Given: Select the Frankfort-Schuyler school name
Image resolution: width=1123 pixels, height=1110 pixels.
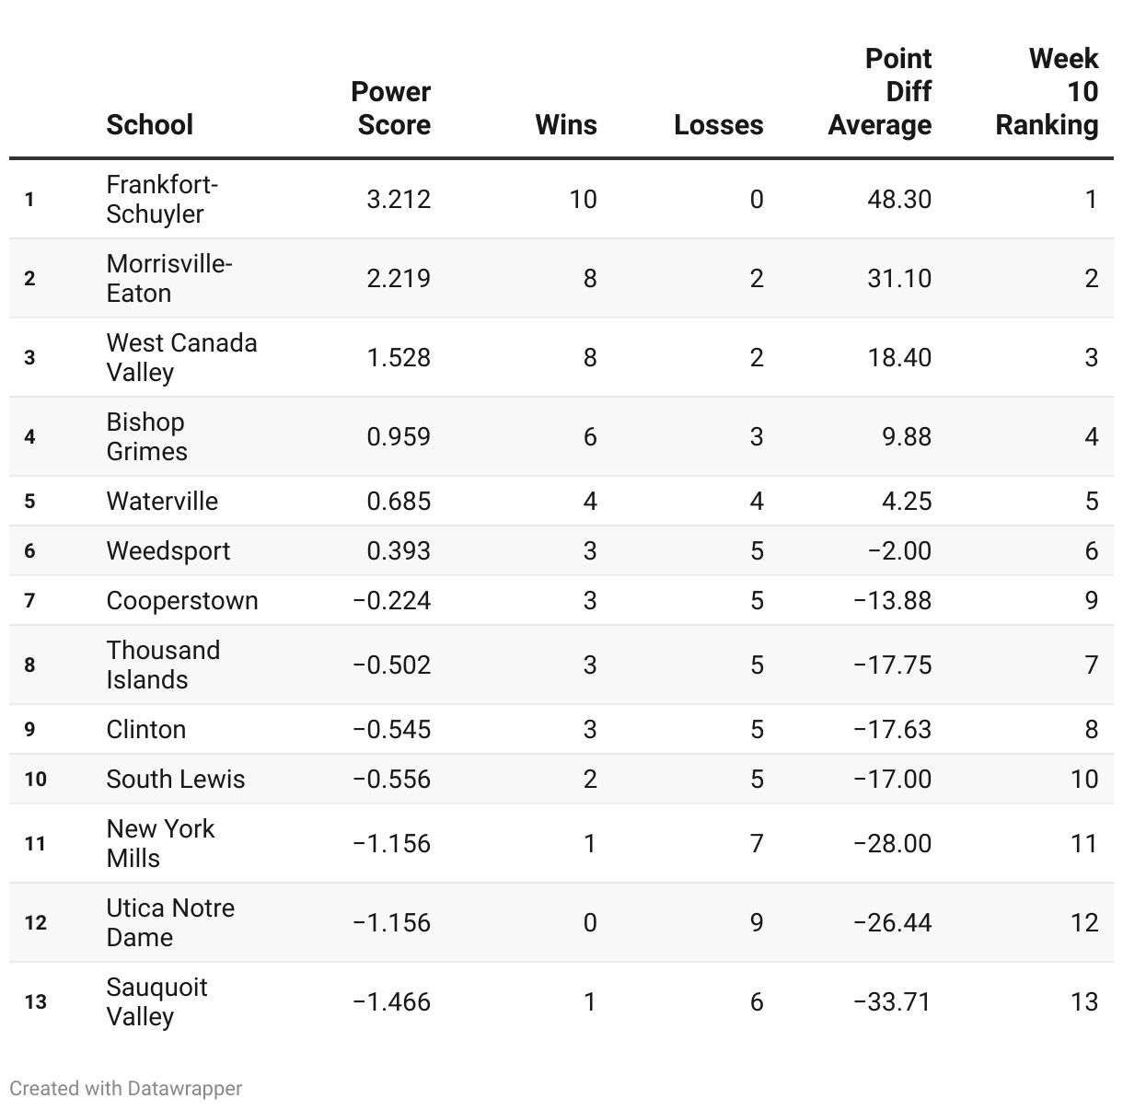Looking at the screenshot, I should click(x=162, y=200).
